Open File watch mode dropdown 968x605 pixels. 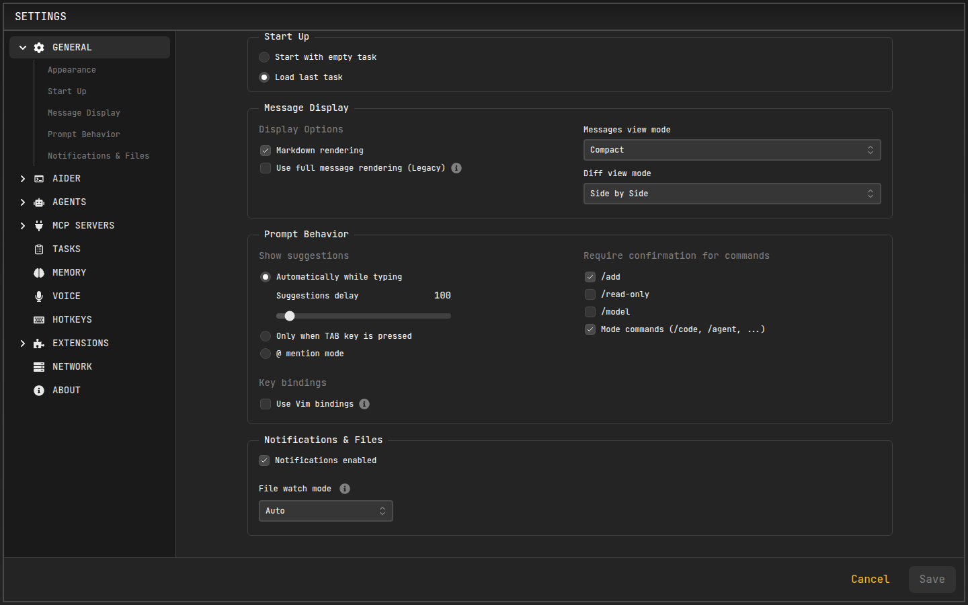326,511
